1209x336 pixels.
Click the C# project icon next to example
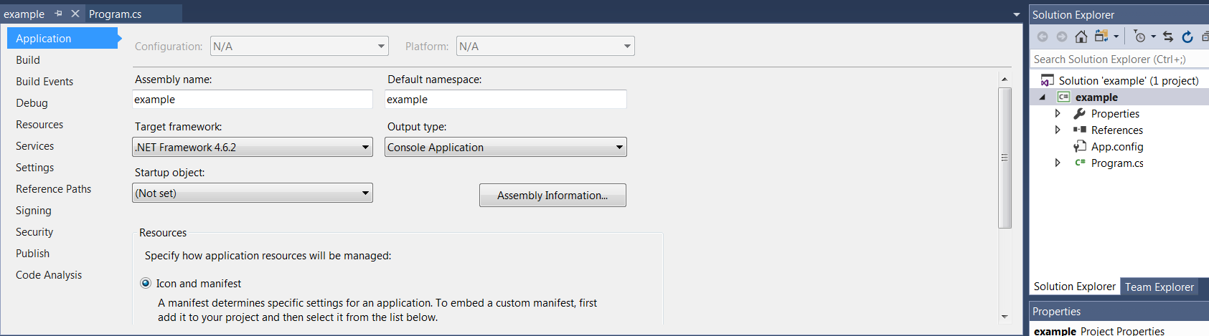(x=1063, y=97)
